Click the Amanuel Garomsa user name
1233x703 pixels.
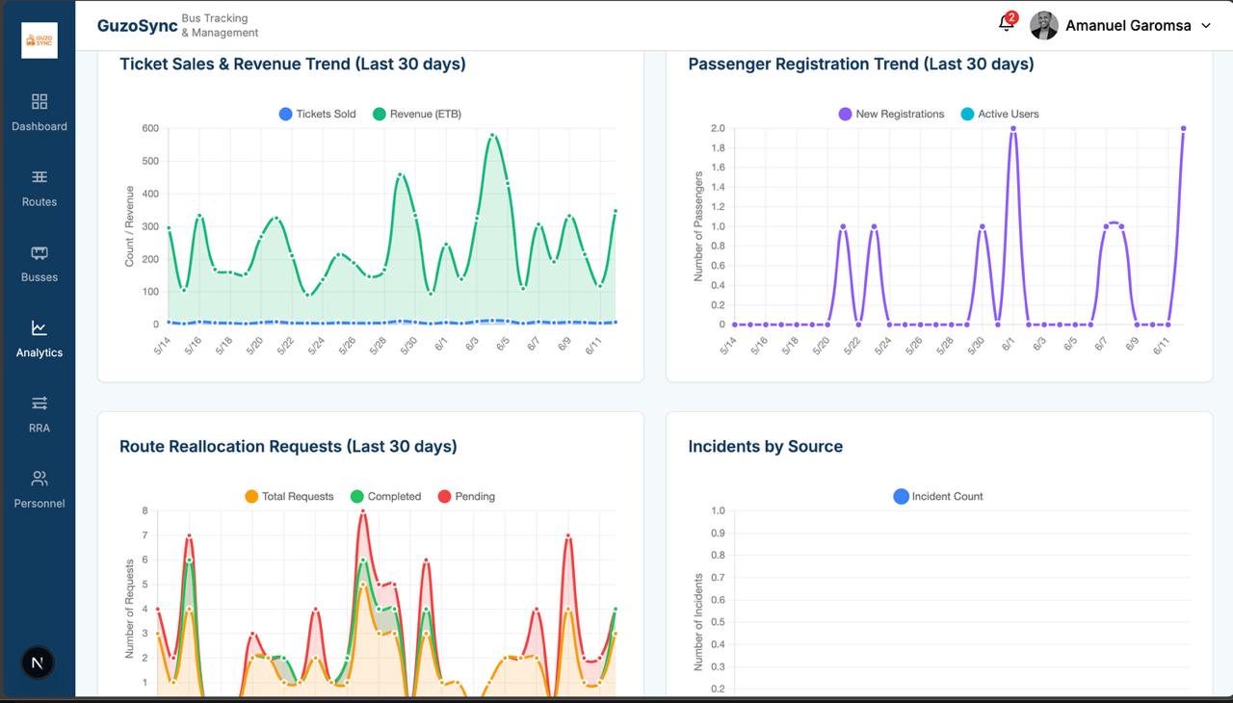[1128, 26]
